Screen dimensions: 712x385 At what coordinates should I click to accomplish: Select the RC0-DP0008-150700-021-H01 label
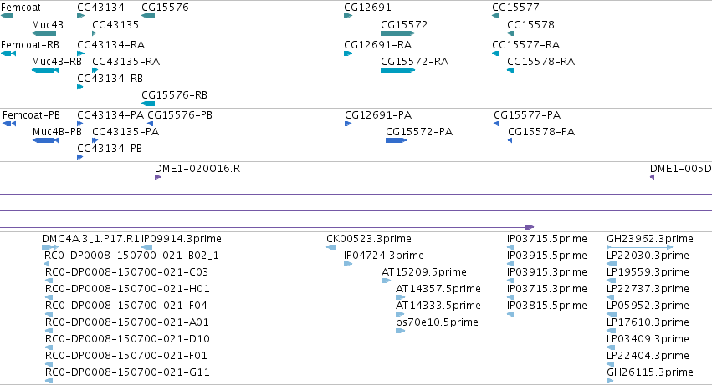pyautogui.click(x=128, y=289)
